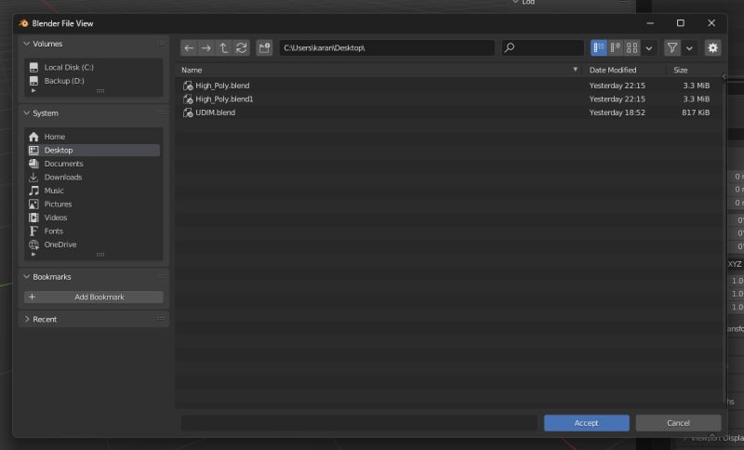Collapse the System panel
744x450 pixels.
[27, 113]
